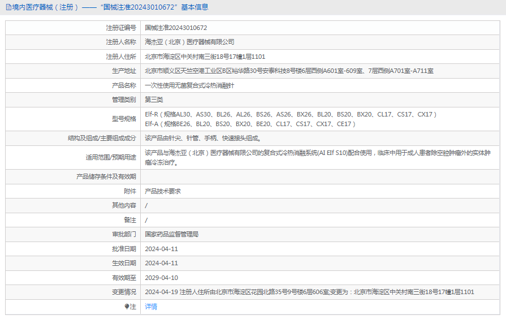Click the 附件 label
506x319 pixels.
130,191
